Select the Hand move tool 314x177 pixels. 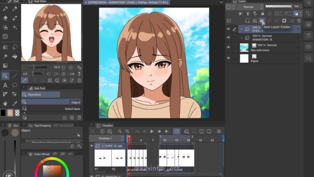5,104
